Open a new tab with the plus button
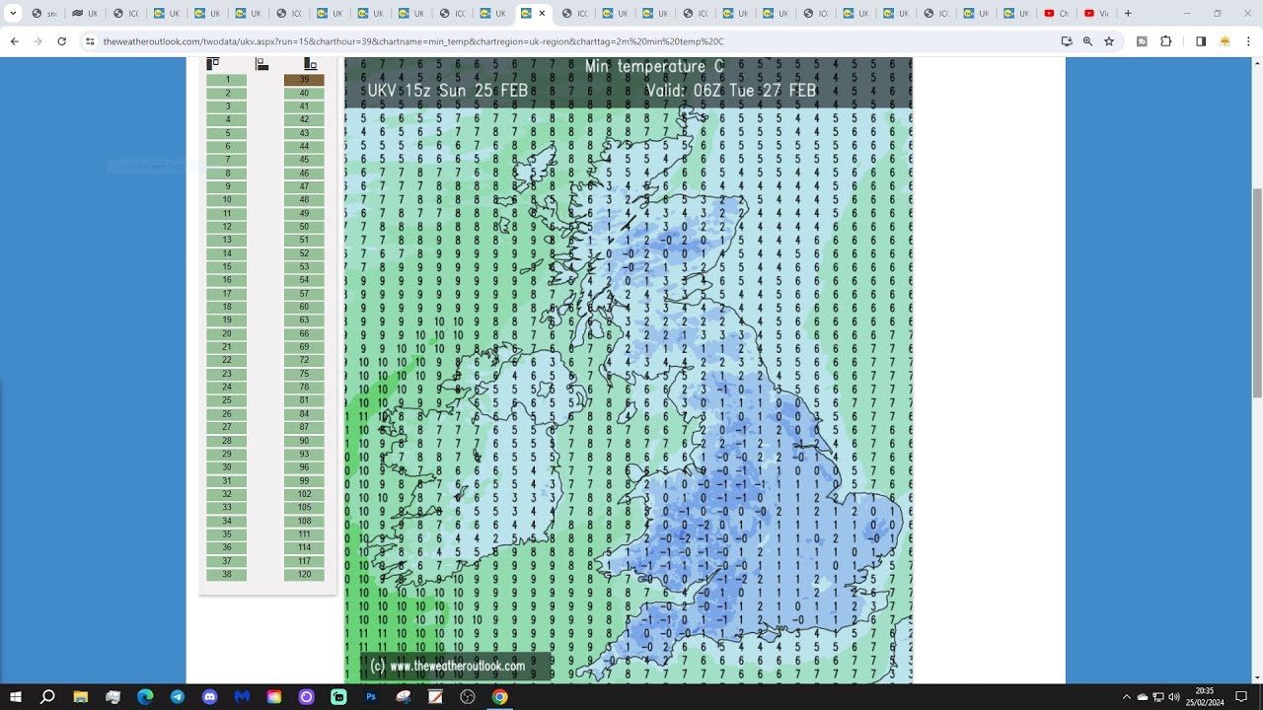1263x710 pixels. [1128, 14]
